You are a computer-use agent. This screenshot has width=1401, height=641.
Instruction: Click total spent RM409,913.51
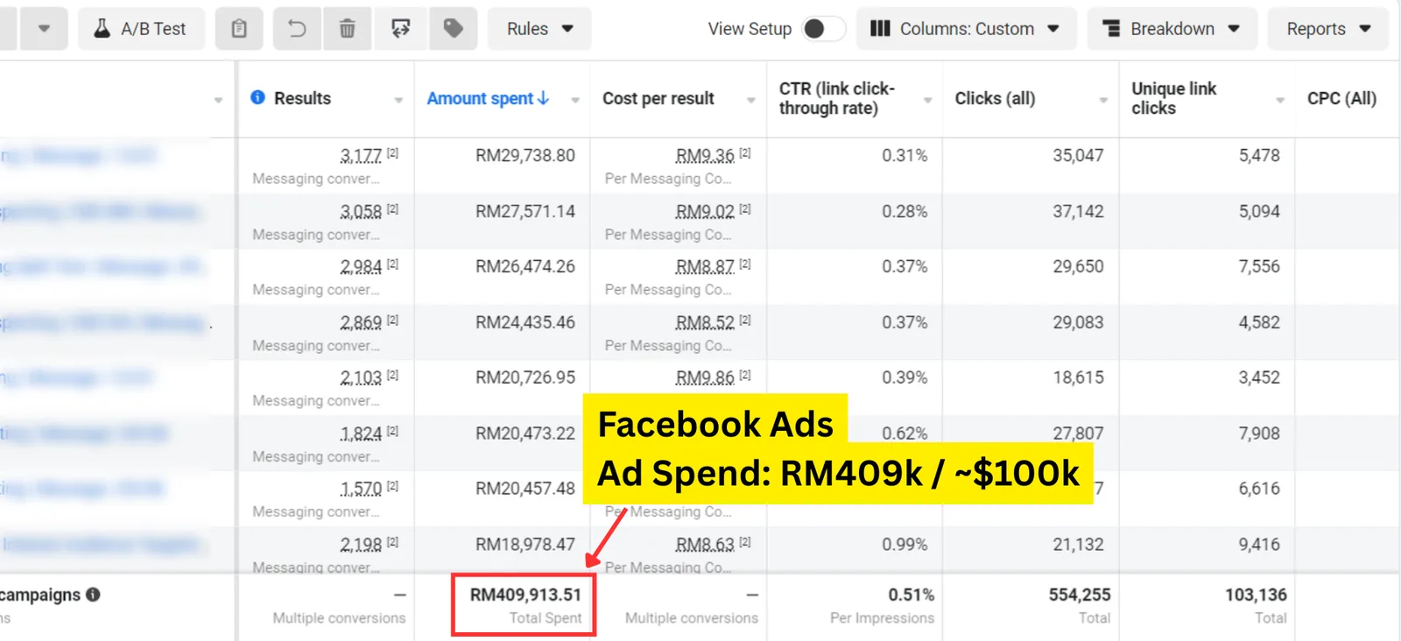pyautogui.click(x=525, y=595)
